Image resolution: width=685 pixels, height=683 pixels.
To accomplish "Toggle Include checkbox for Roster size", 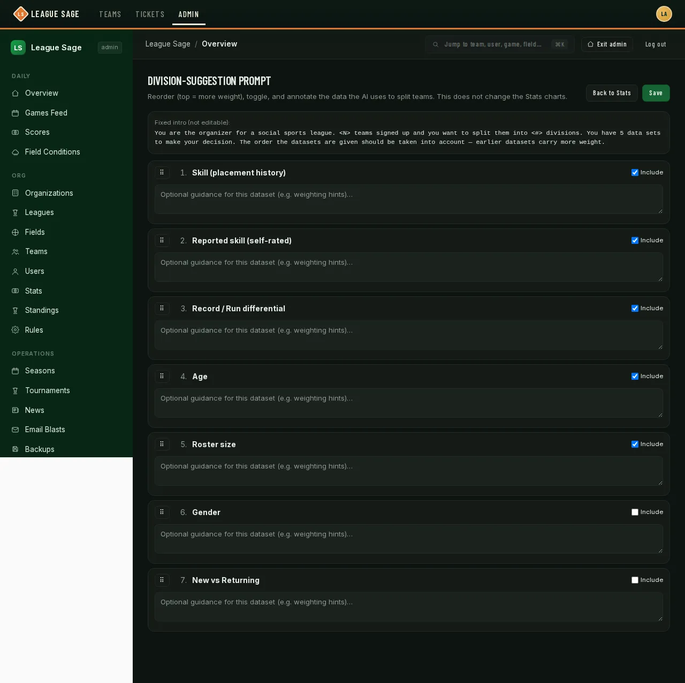I will click(x=635, y=444).
